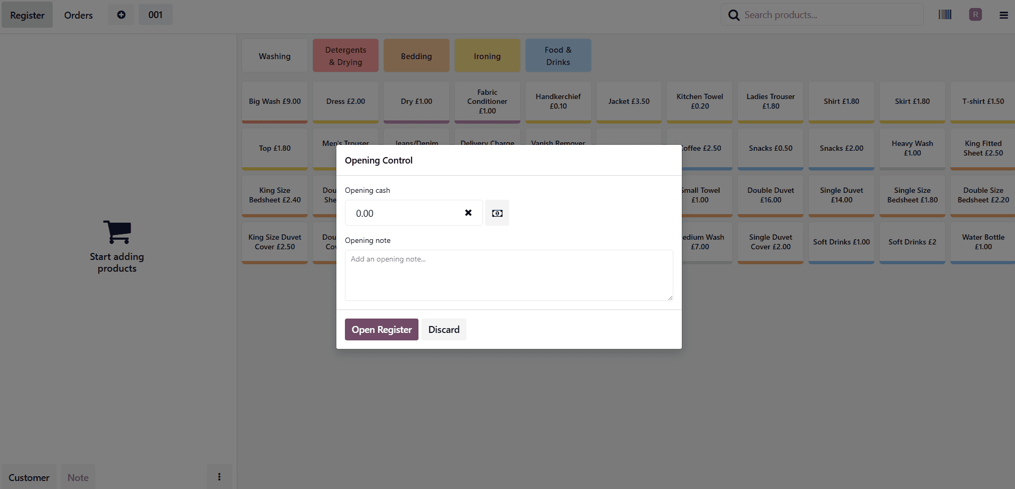Open the hamburger menu icon
The image size is (1015, 489).
point(1003,15)
